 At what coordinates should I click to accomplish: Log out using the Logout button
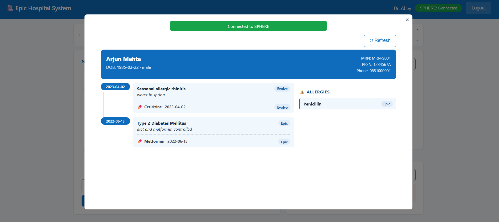pos(479,8)
